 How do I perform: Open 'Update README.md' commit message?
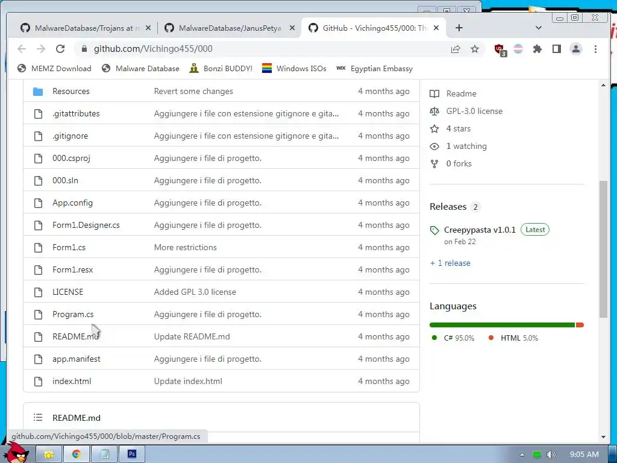tap(192, 336)
